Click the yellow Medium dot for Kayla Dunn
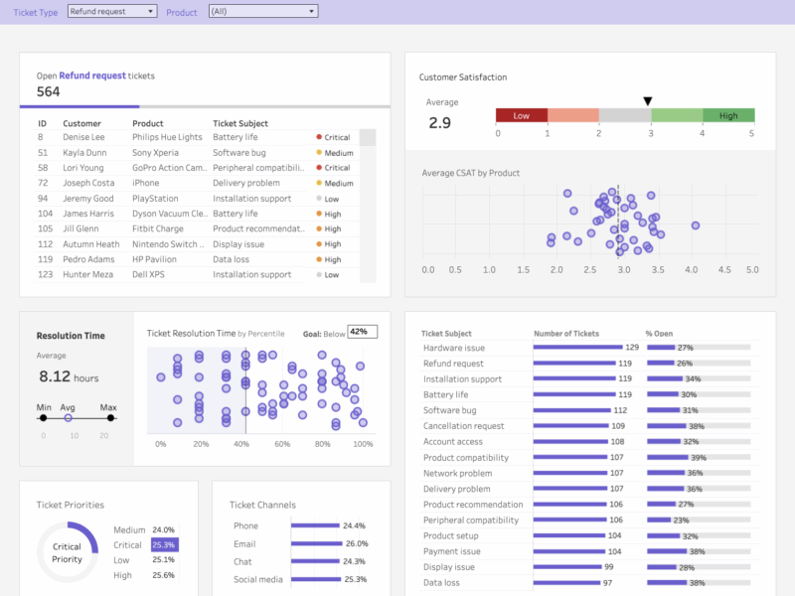 [x=319, y=153]
